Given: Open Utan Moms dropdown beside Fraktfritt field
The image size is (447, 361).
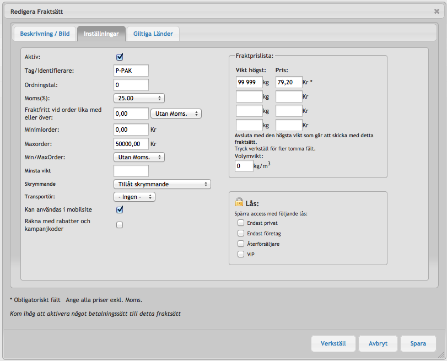Looking at the screenshot, I should click(176, 114).
